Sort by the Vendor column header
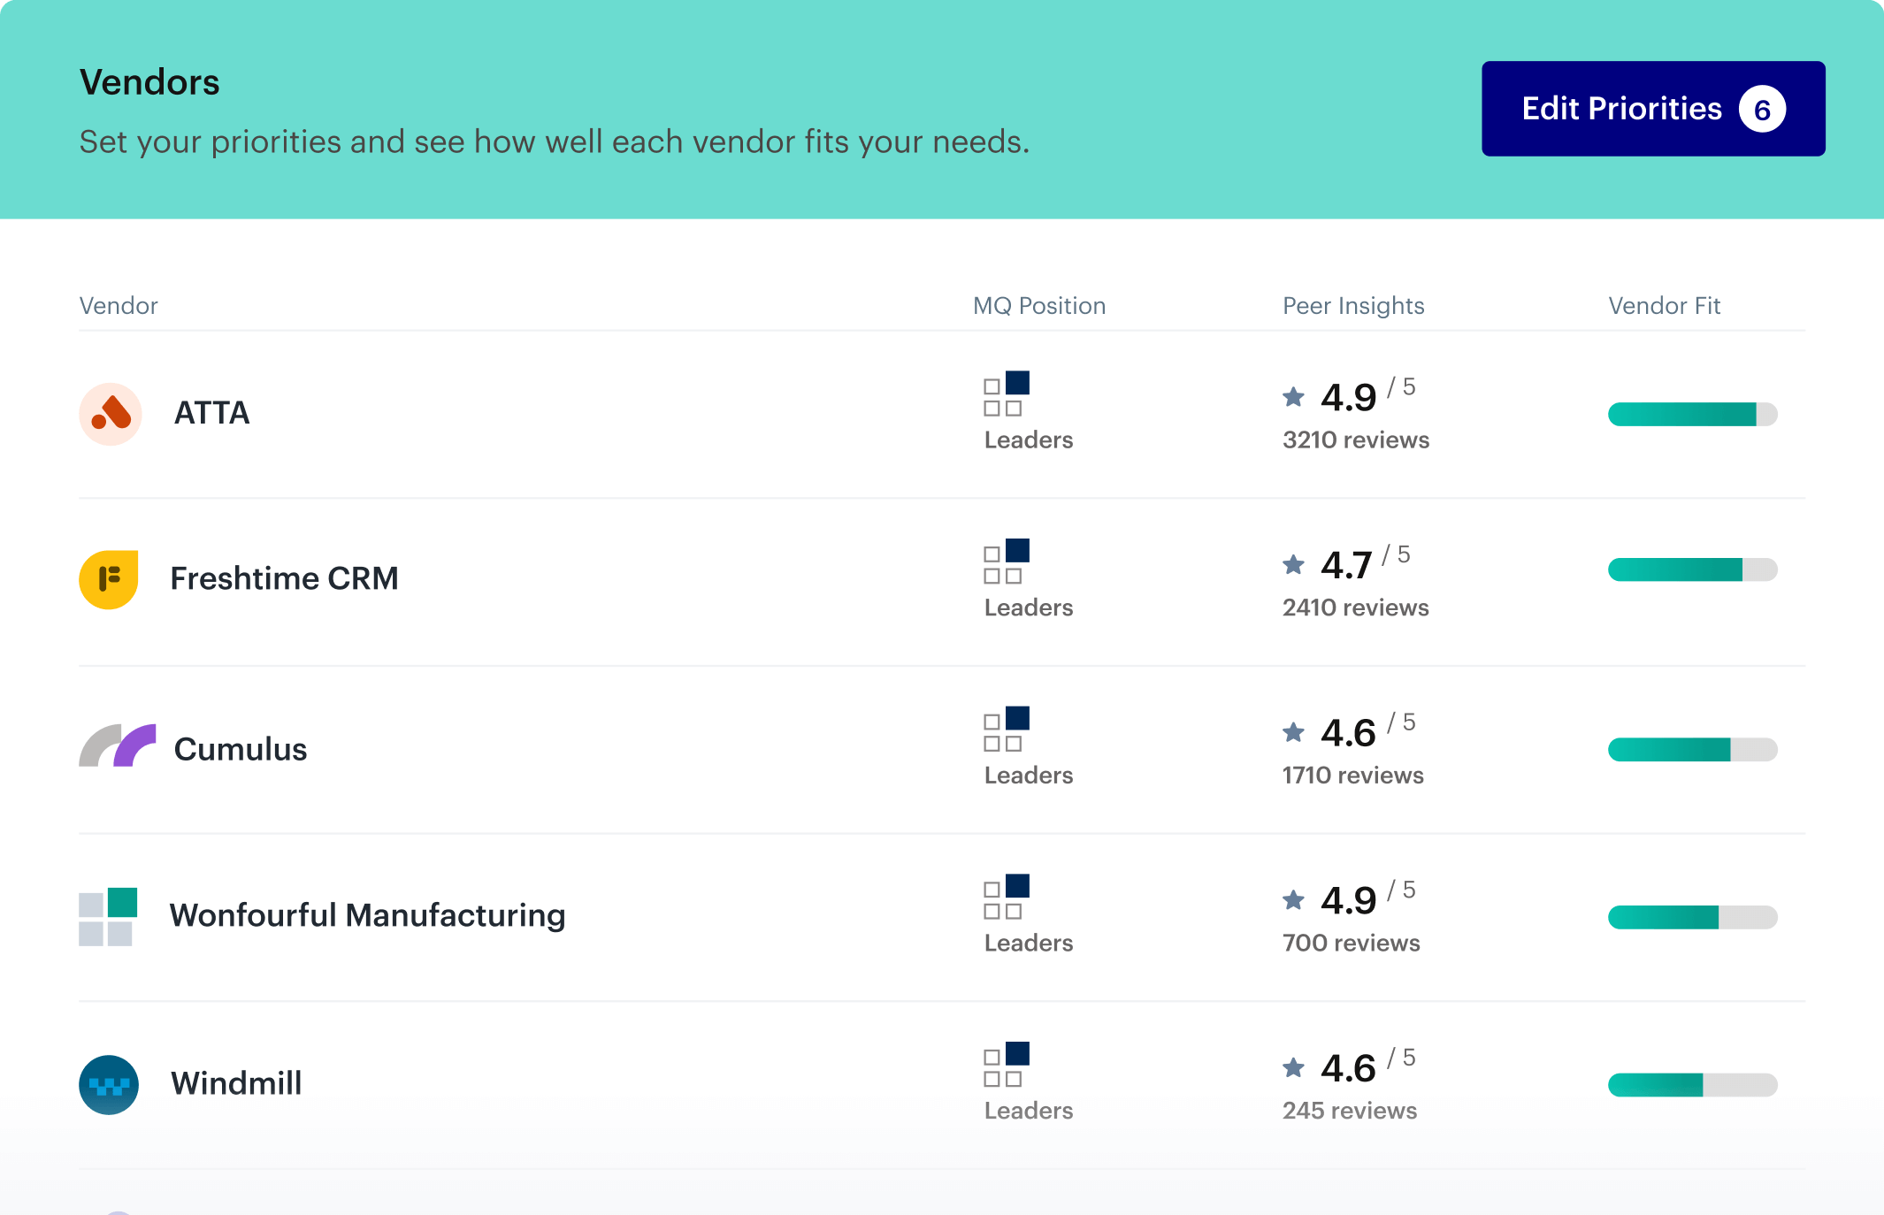This screenshot has width=1884, height=1215. point(119,305)
